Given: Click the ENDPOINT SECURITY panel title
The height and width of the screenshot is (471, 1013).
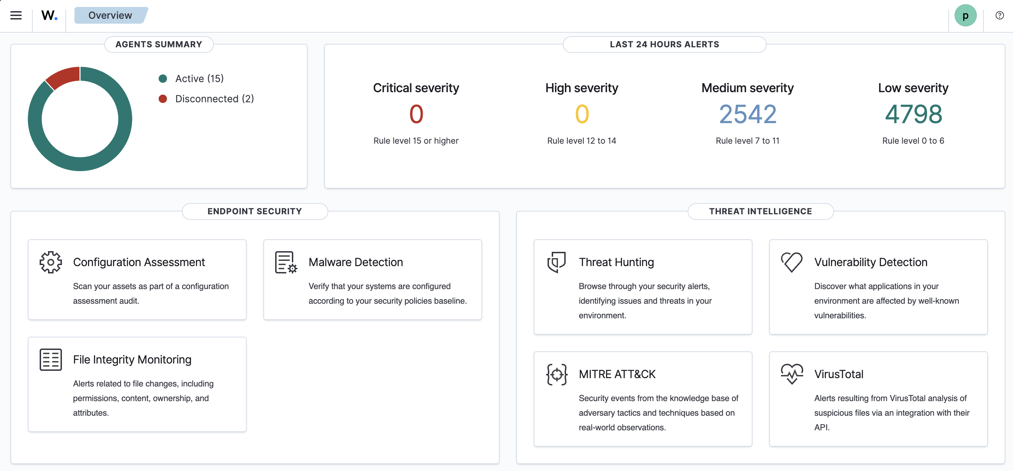Looking at the screenshot, I should click(x=255, y=211).
